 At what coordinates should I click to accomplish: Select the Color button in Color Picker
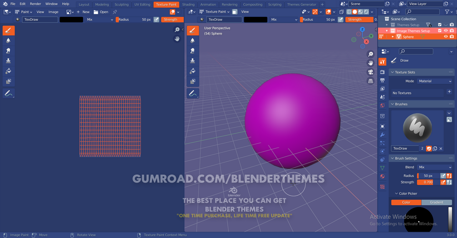(406, 202)
